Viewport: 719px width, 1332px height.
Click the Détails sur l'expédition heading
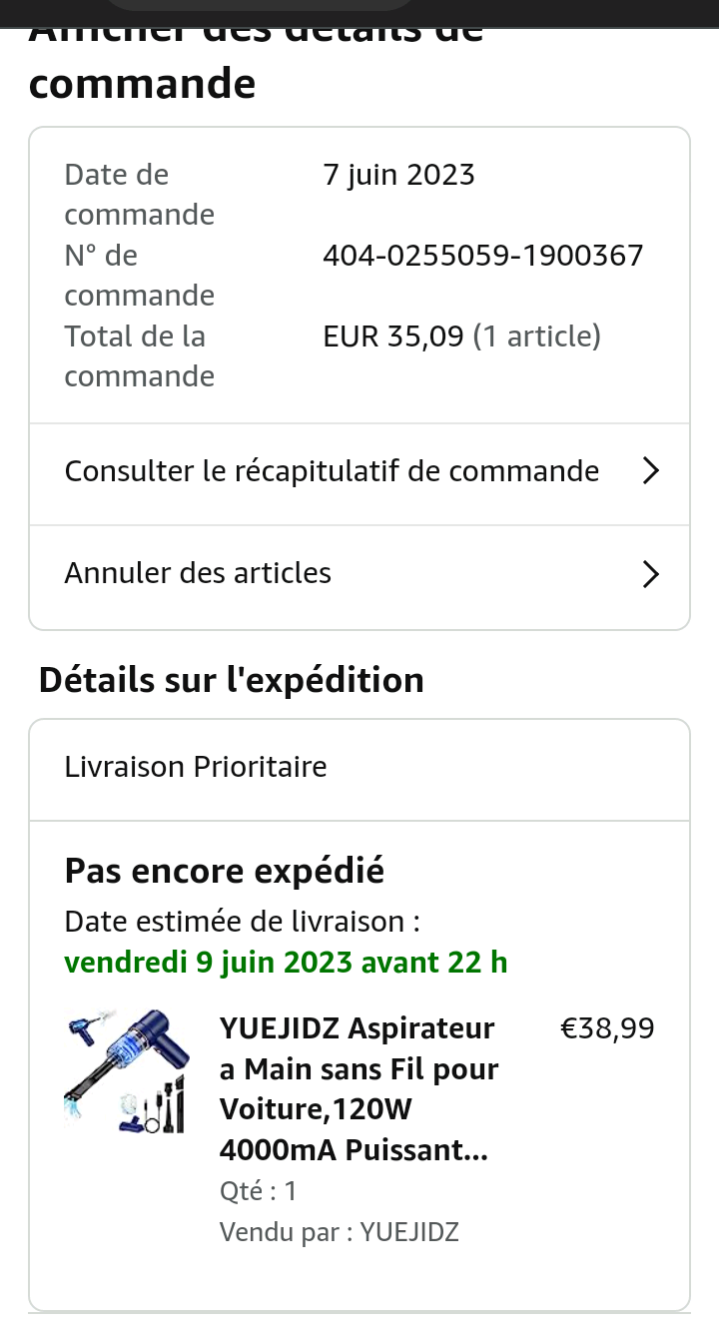click(232, 680)
